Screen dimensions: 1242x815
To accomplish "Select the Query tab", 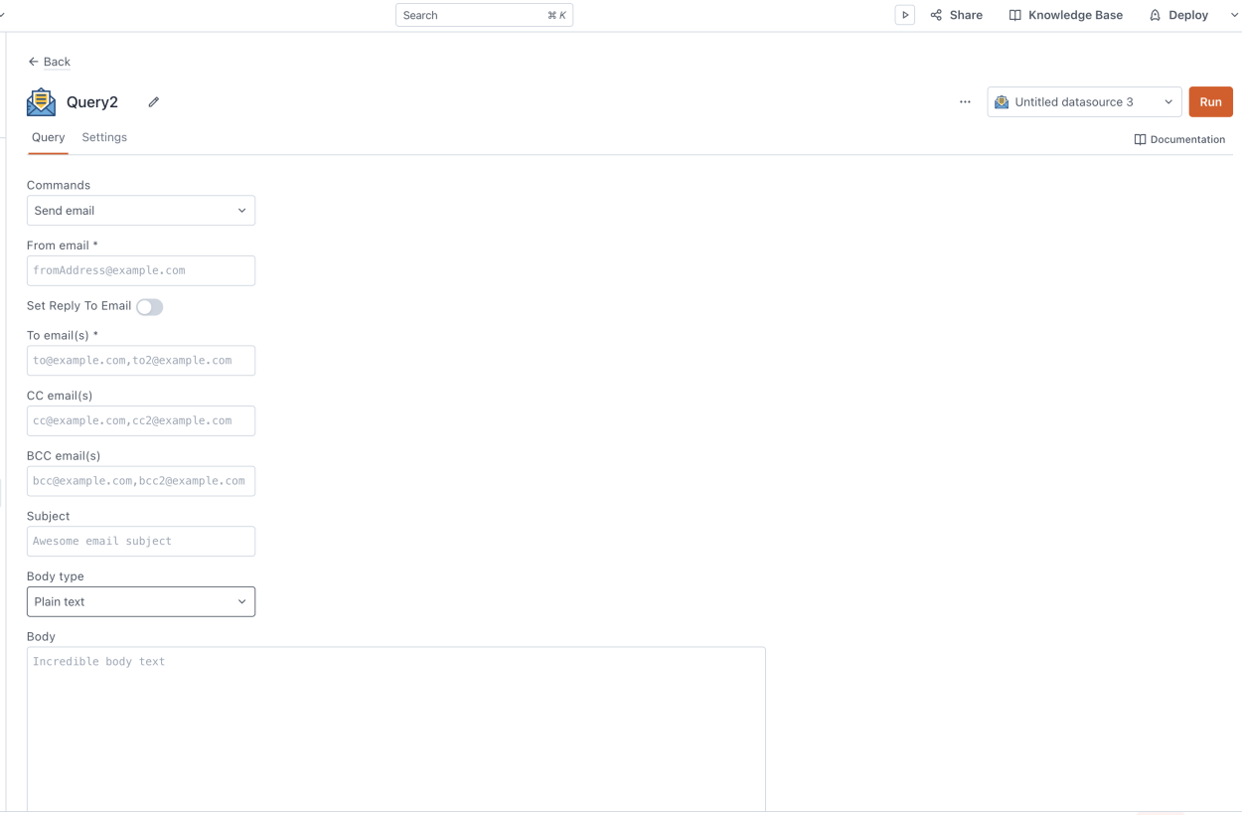I will coord(47,137).
